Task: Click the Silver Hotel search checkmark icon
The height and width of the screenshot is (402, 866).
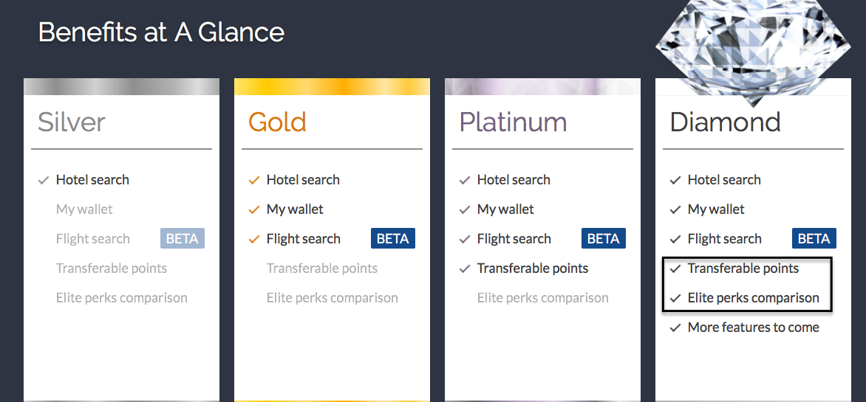Action: pos(44,180)
